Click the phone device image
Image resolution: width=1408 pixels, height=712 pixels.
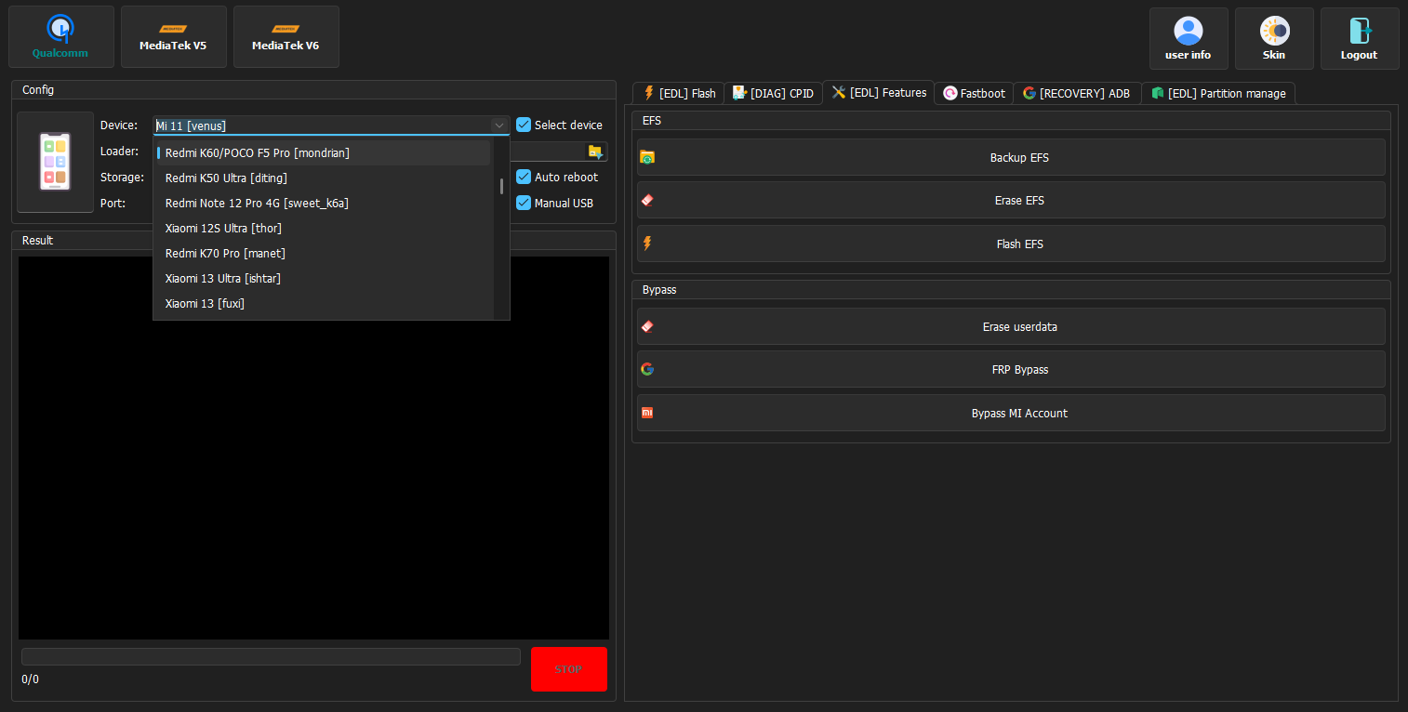[x=55, y=162]
